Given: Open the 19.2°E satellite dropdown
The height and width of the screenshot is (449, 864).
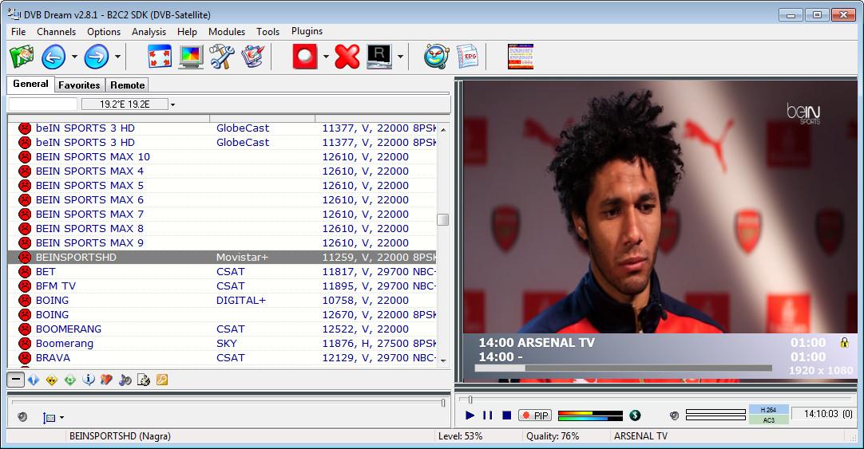Looking at the screenshot, I should (172, 104).
